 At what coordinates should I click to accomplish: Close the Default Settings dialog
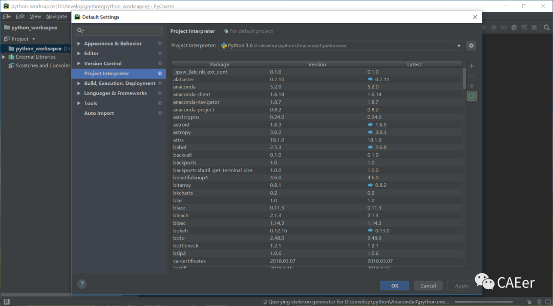475,17
